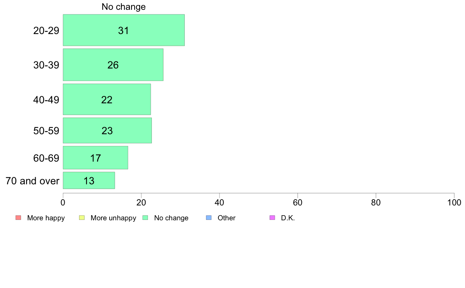The width and height of the screenshot is (465, 288).
Task: Select the 50-59 bar showing 23
Action: pyautogui.click(x=107, y=131)
